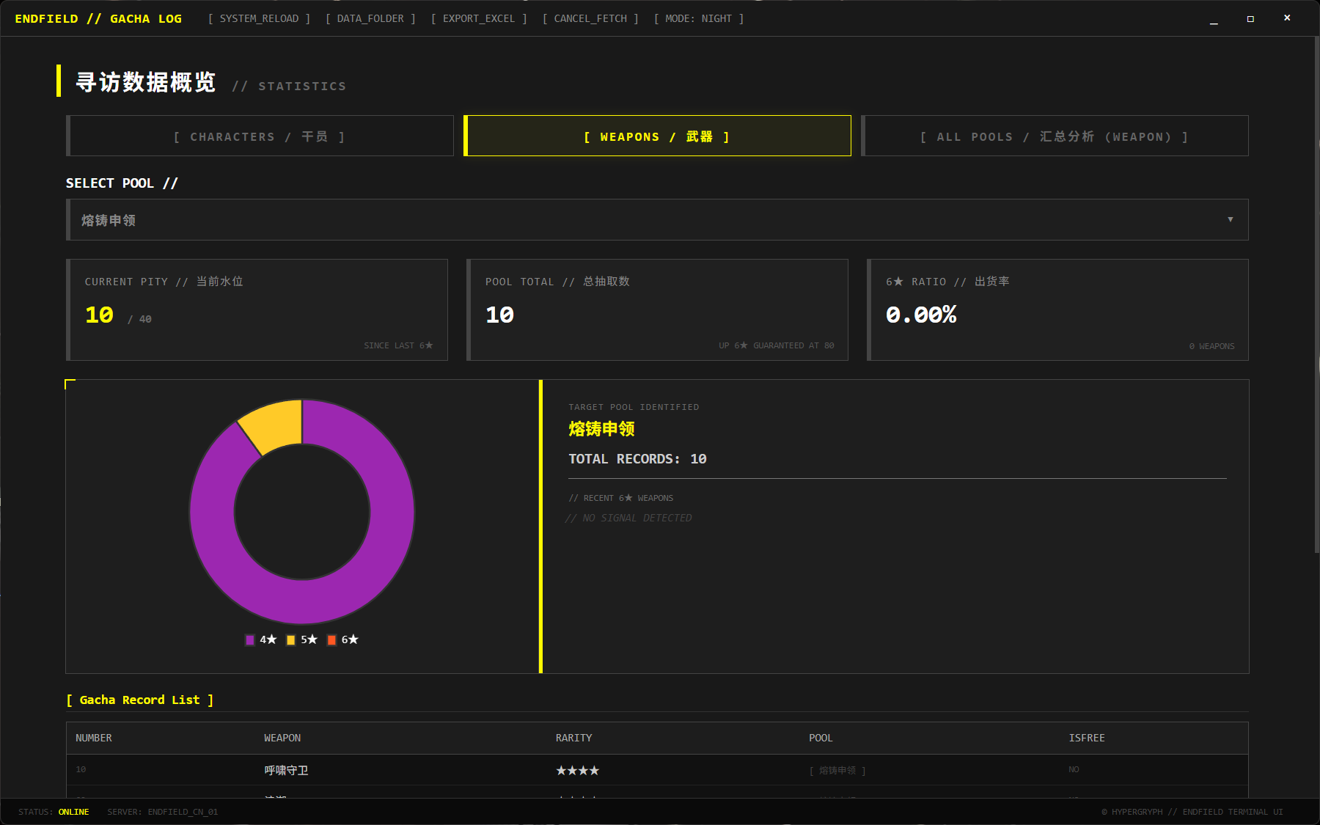The width and height of the screenshot is (1320, 825).
Task: Open the DATA_FOLDER button
Action: [x=370, y=18]
